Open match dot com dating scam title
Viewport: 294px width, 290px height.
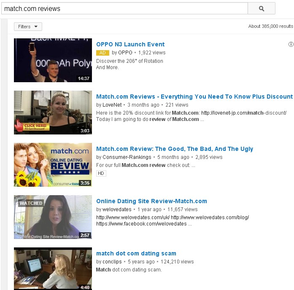coord(136,253)
